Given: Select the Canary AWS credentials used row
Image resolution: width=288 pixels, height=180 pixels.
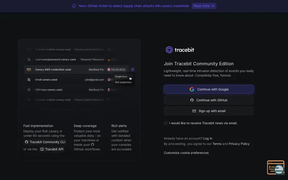Looking at the screenshot, I should [x=77, y=69].
